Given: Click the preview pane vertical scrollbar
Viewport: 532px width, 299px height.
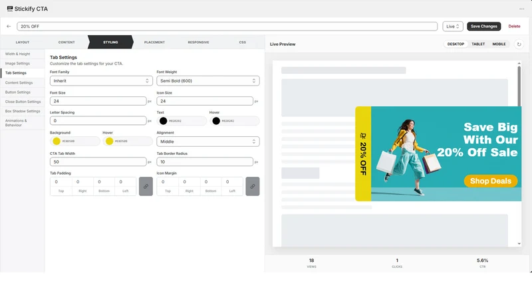Looking at the screenshot, I should tap(519, 86).
